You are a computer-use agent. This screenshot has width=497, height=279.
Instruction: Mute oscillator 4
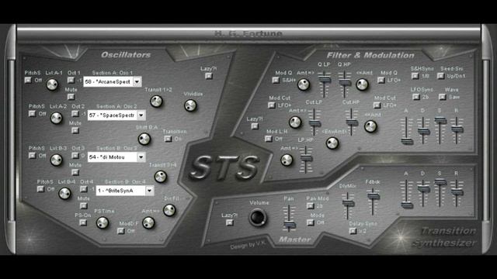click(x=83, y=205)
